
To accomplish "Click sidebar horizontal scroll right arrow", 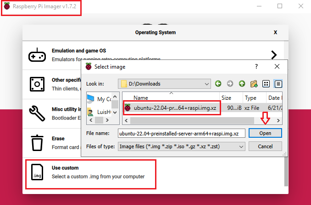I will coord(107,120).
